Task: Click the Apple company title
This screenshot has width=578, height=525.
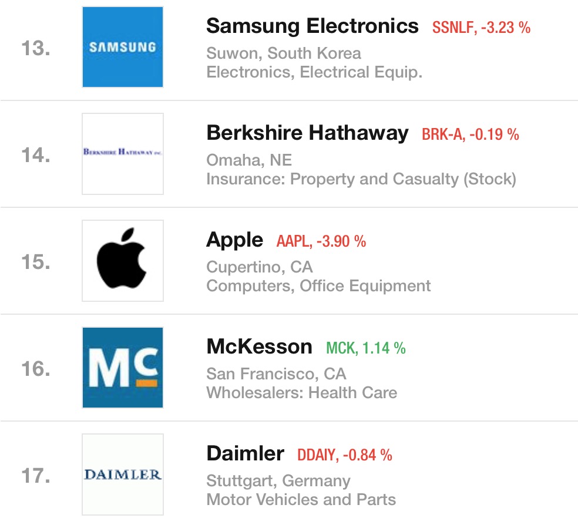Action: coord(235,240)
